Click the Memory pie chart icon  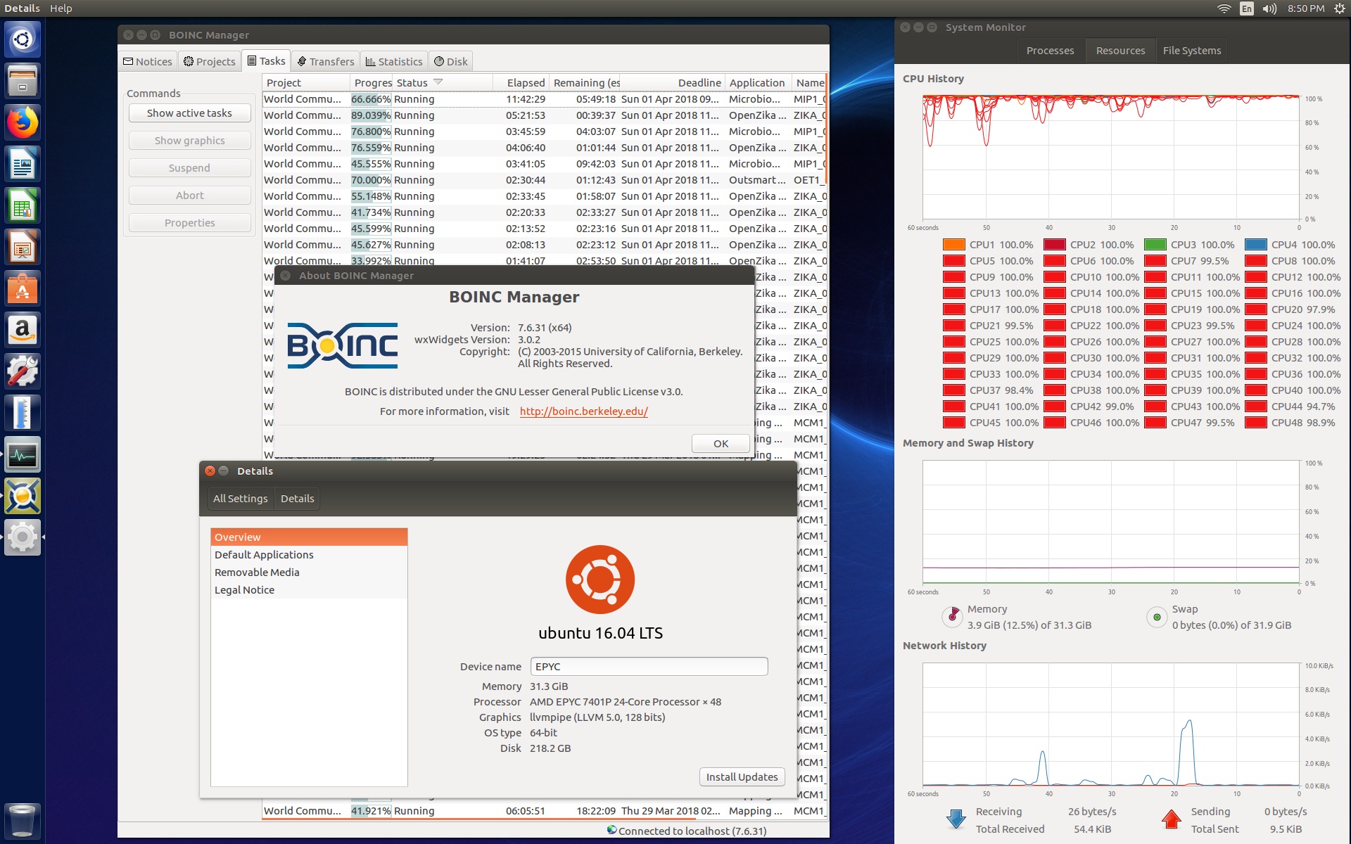[952, 617]
